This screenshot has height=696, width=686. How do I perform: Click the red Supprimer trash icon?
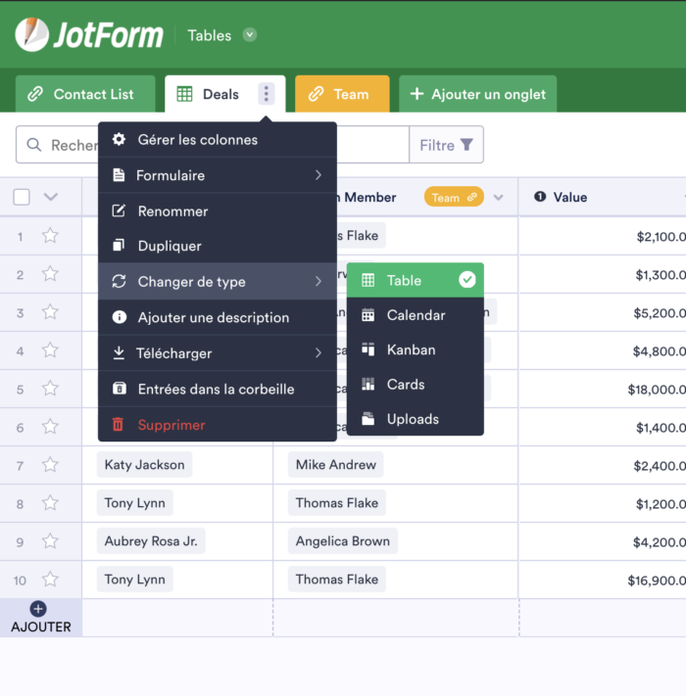pyautogui.click(x=118, y=424)
